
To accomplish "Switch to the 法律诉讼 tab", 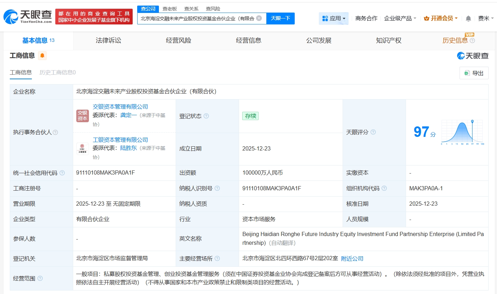I will click(108, 41).
